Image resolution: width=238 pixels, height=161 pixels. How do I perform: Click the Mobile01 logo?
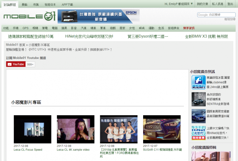tap(29, 16)
